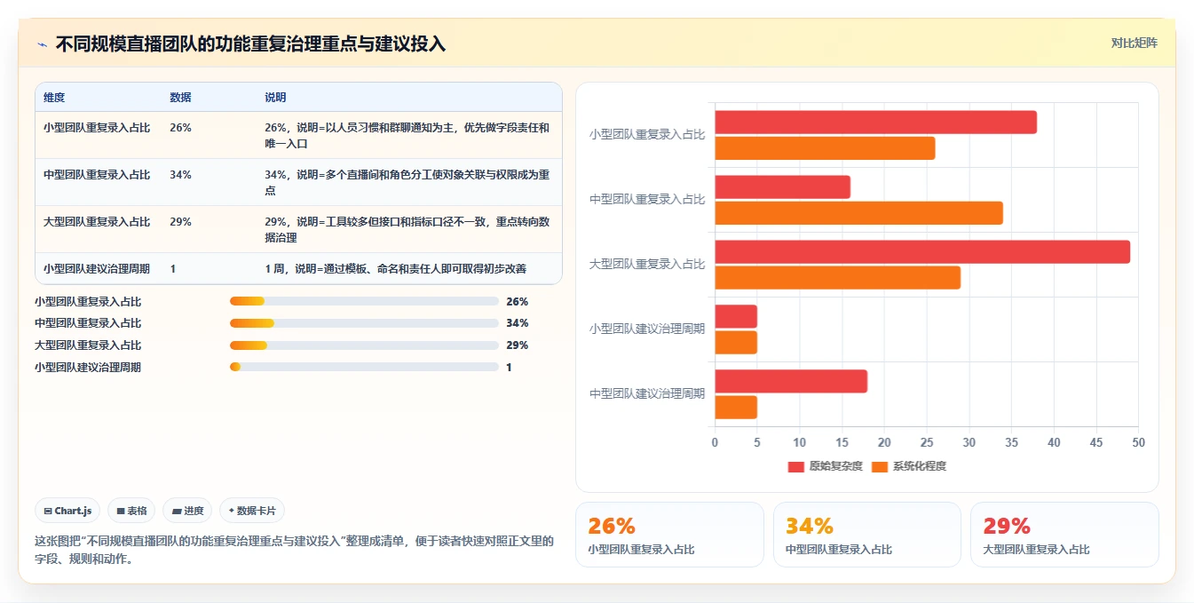The height and width of the screenshot is (603, 1194).
Task: Click the description starting 26%，说明=以人员习惯
Action: click(x=407, y=135)
